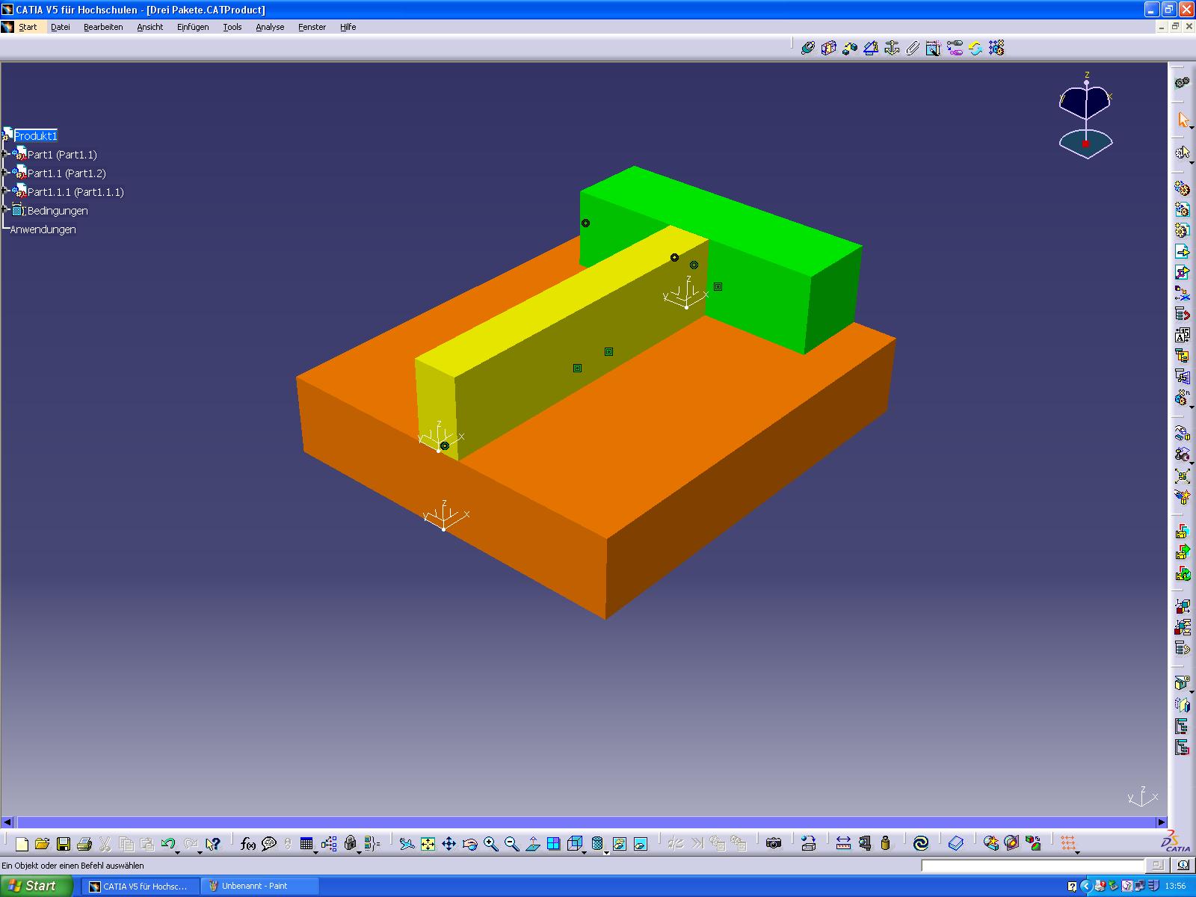This screenshot has height=897, width=1196.
Task: Open the Formula f(x) tool
Action: point(248,844)
